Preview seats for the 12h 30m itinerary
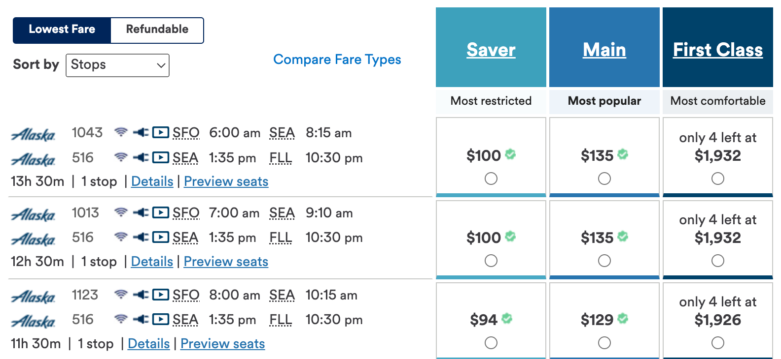 [x=226, y=262]
